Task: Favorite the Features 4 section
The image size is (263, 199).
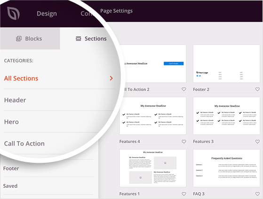Action: 184,142
